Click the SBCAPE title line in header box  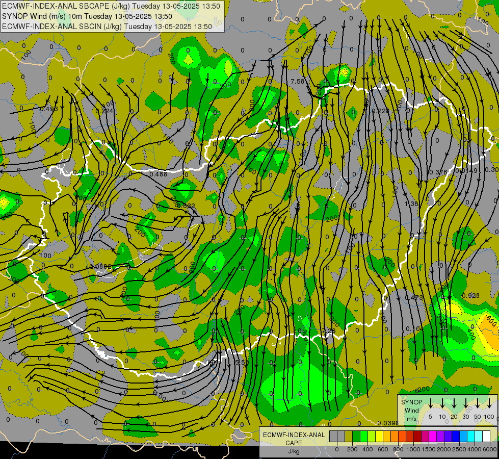point(111,6)
